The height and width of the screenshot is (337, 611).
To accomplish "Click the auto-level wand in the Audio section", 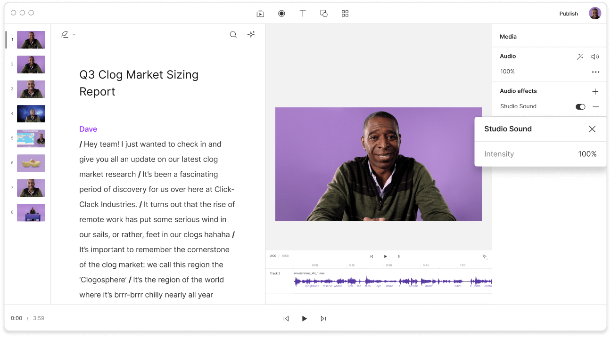I will click(x=580, y=56).
